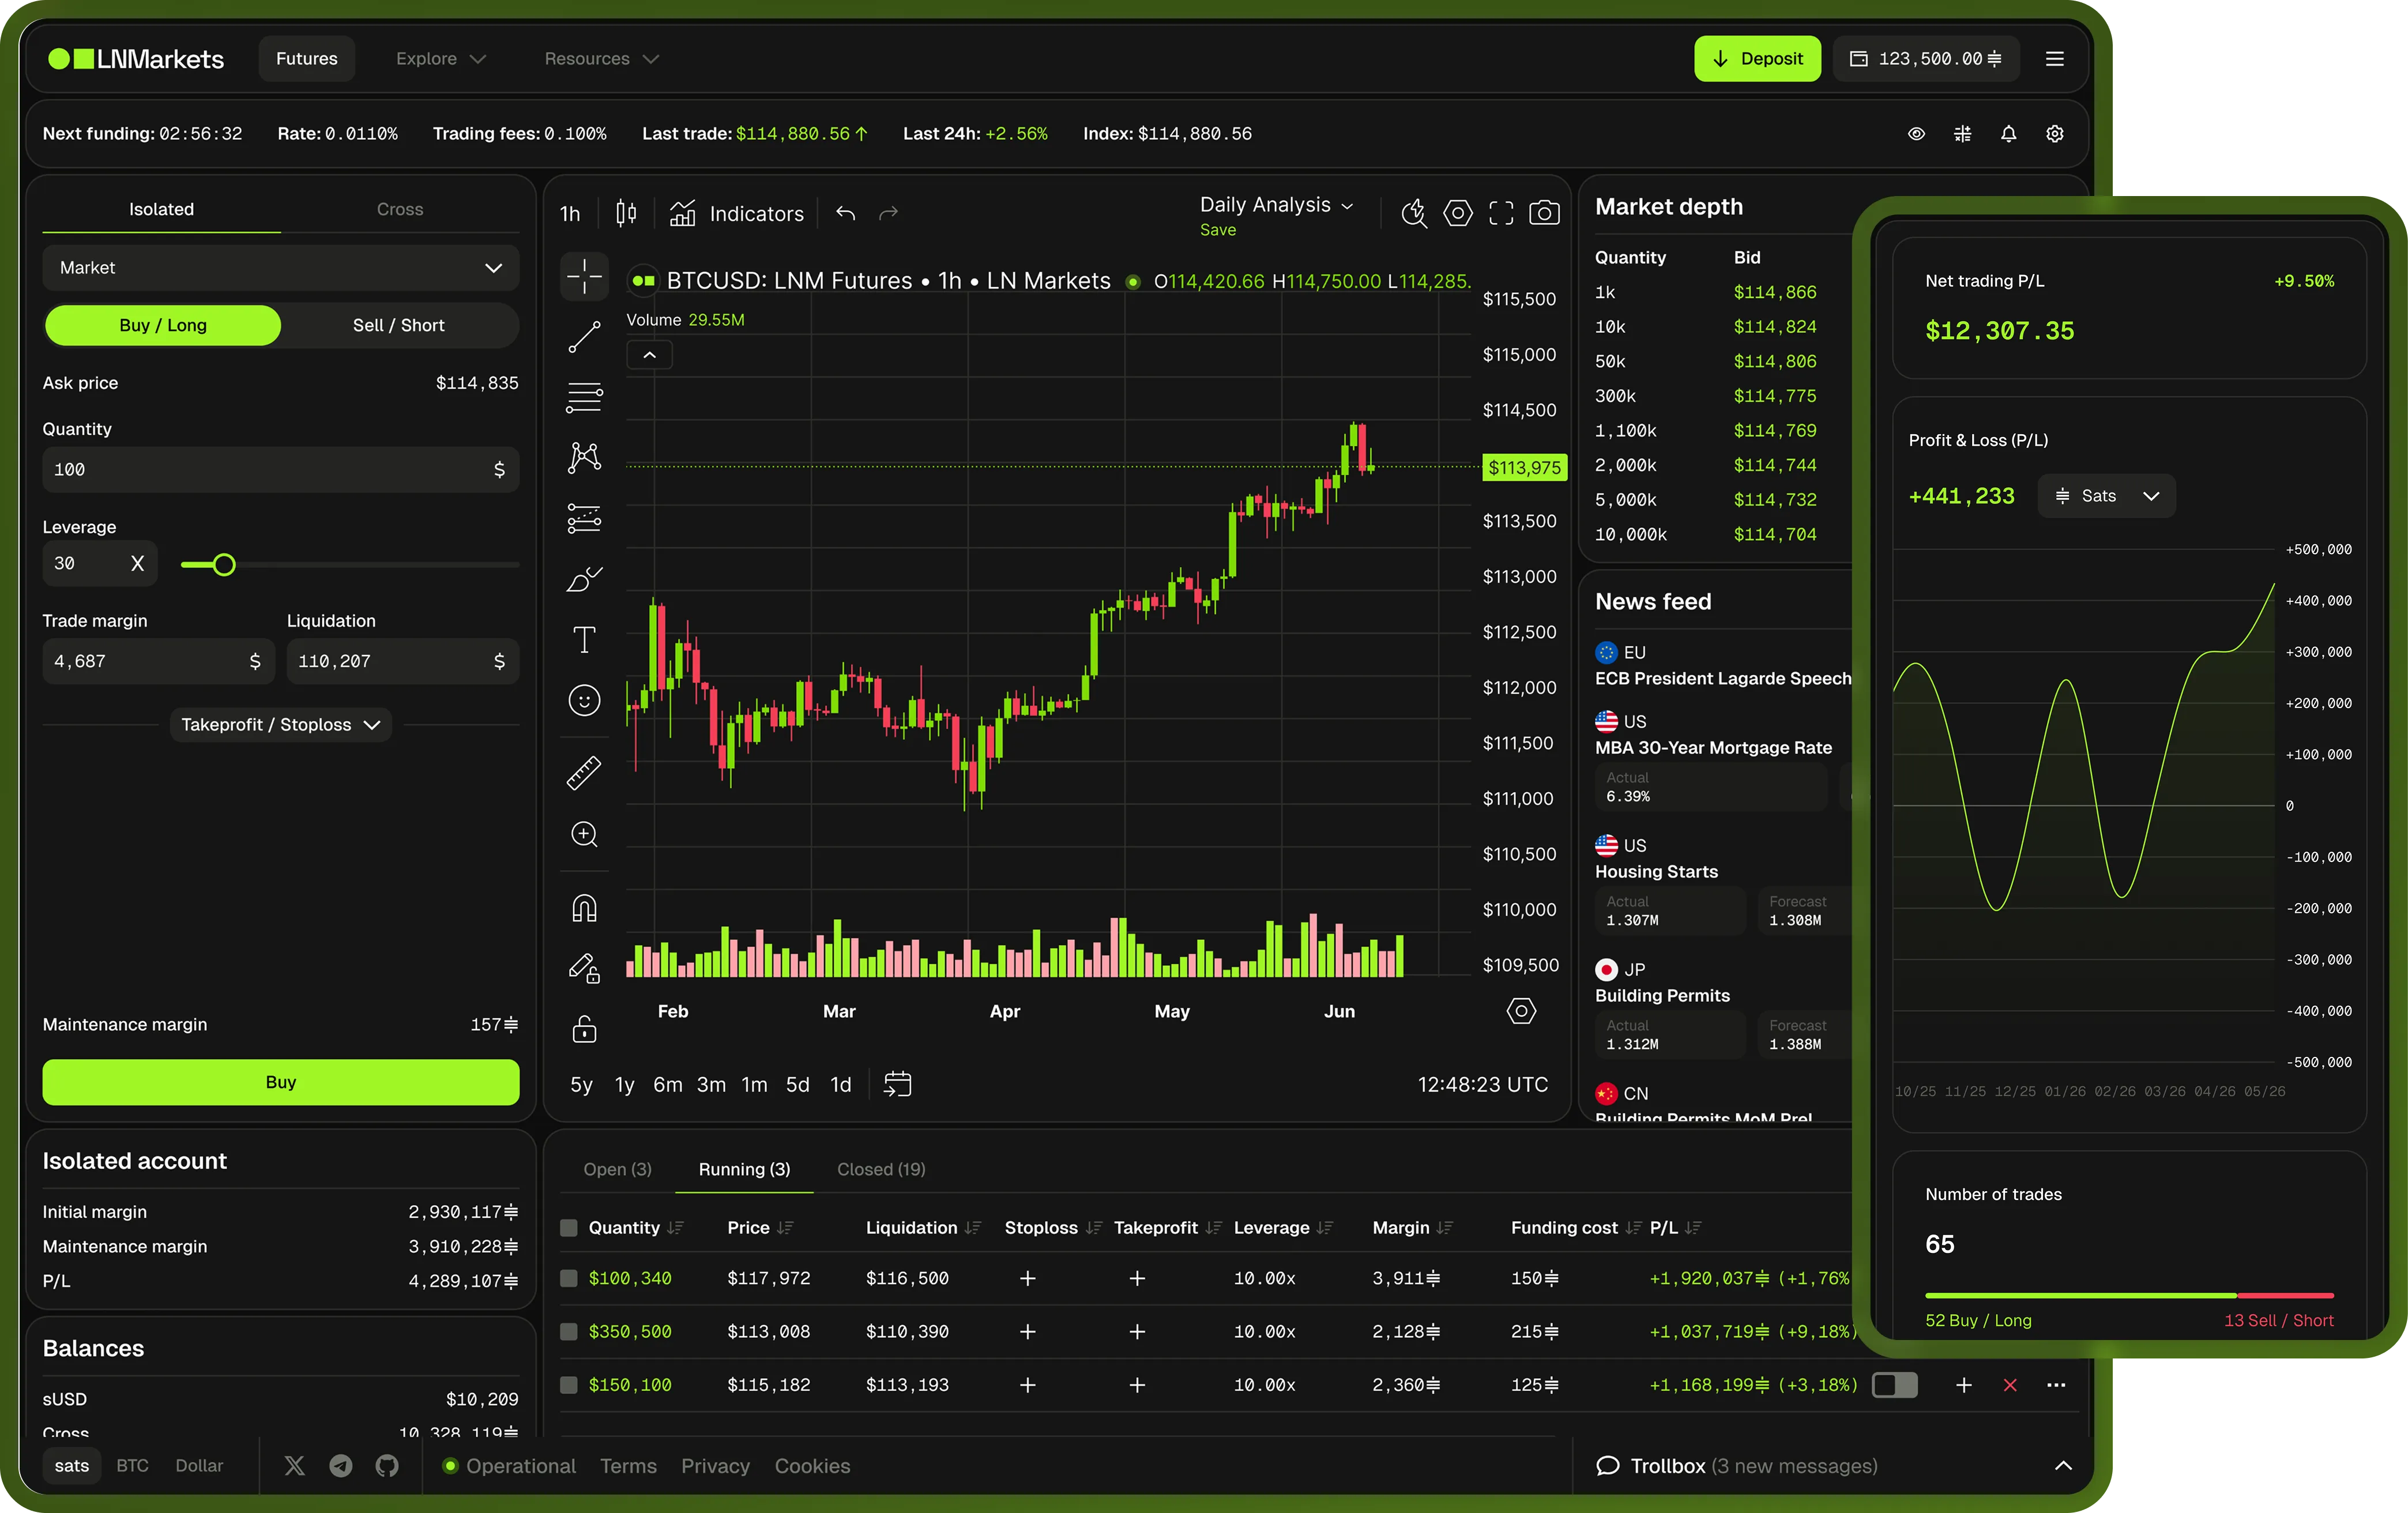Adjust the leverage slider handle
Image resolution: width=2408 pixels, height=1513 pixels.
pos(224,564)
